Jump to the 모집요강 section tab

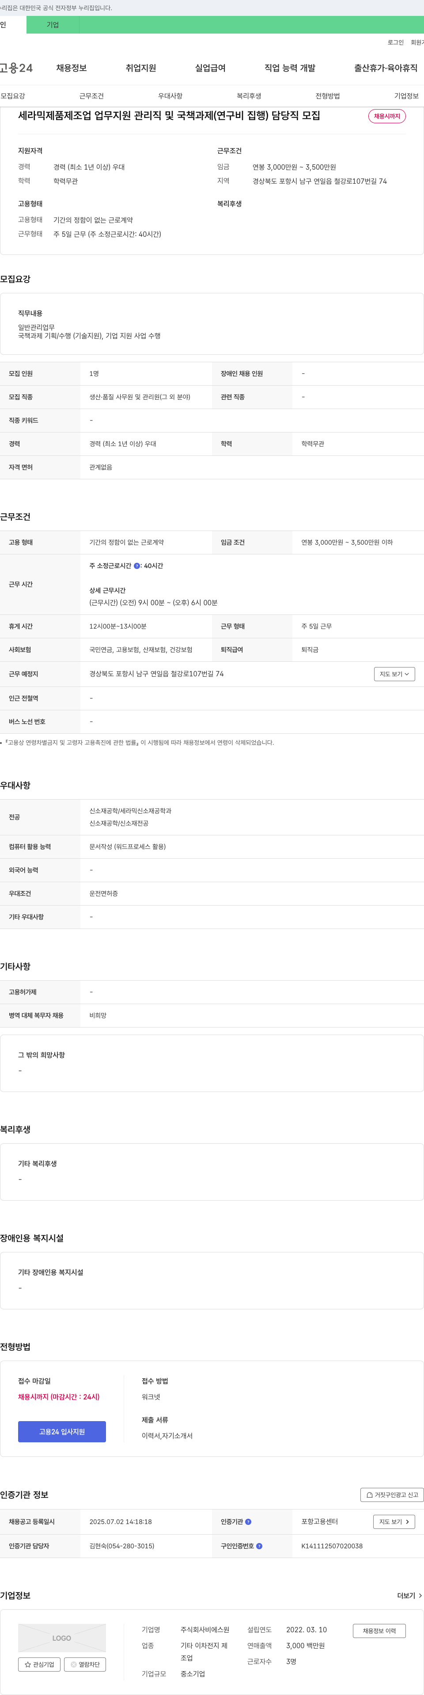pyautogui.click(x=12, y=96)
